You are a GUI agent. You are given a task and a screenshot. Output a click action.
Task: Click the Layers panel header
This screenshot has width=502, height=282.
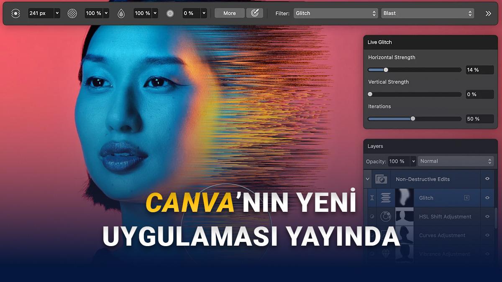click(x=375, y=146)
